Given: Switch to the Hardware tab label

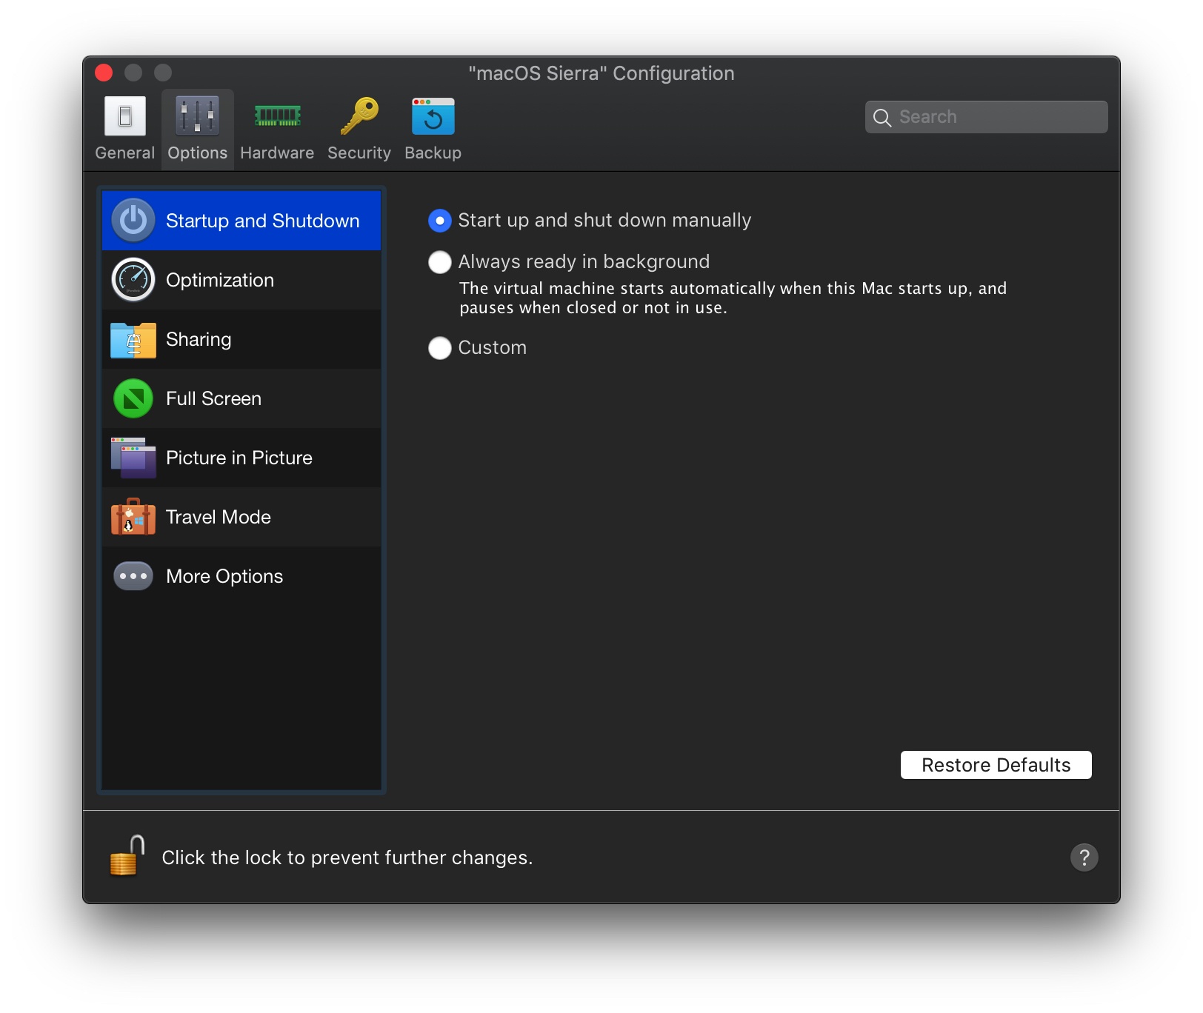Looking at the screenshot, I should [x=277, y=153].
